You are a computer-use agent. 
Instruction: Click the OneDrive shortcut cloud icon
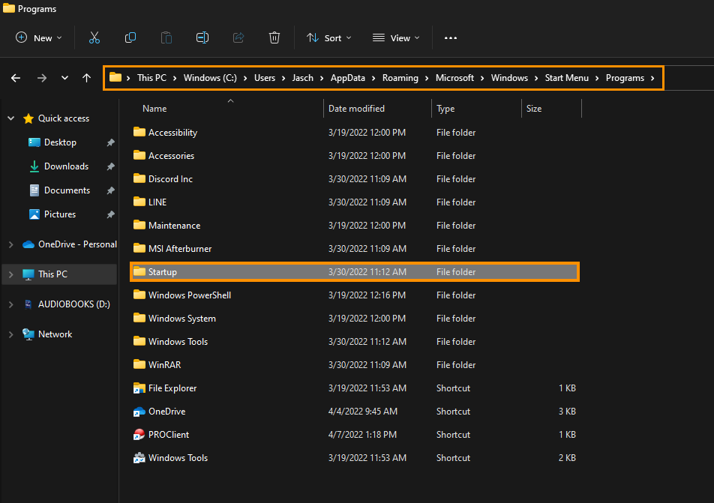click(x=139, y=412)
